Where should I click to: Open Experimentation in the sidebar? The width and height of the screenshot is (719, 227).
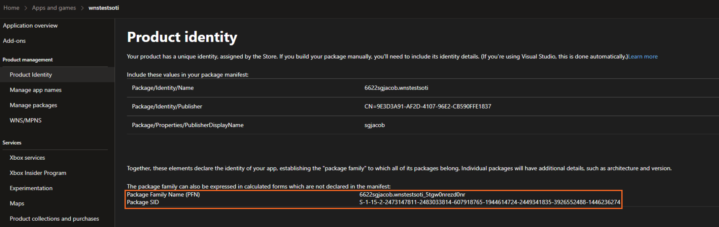click(31, 189)
